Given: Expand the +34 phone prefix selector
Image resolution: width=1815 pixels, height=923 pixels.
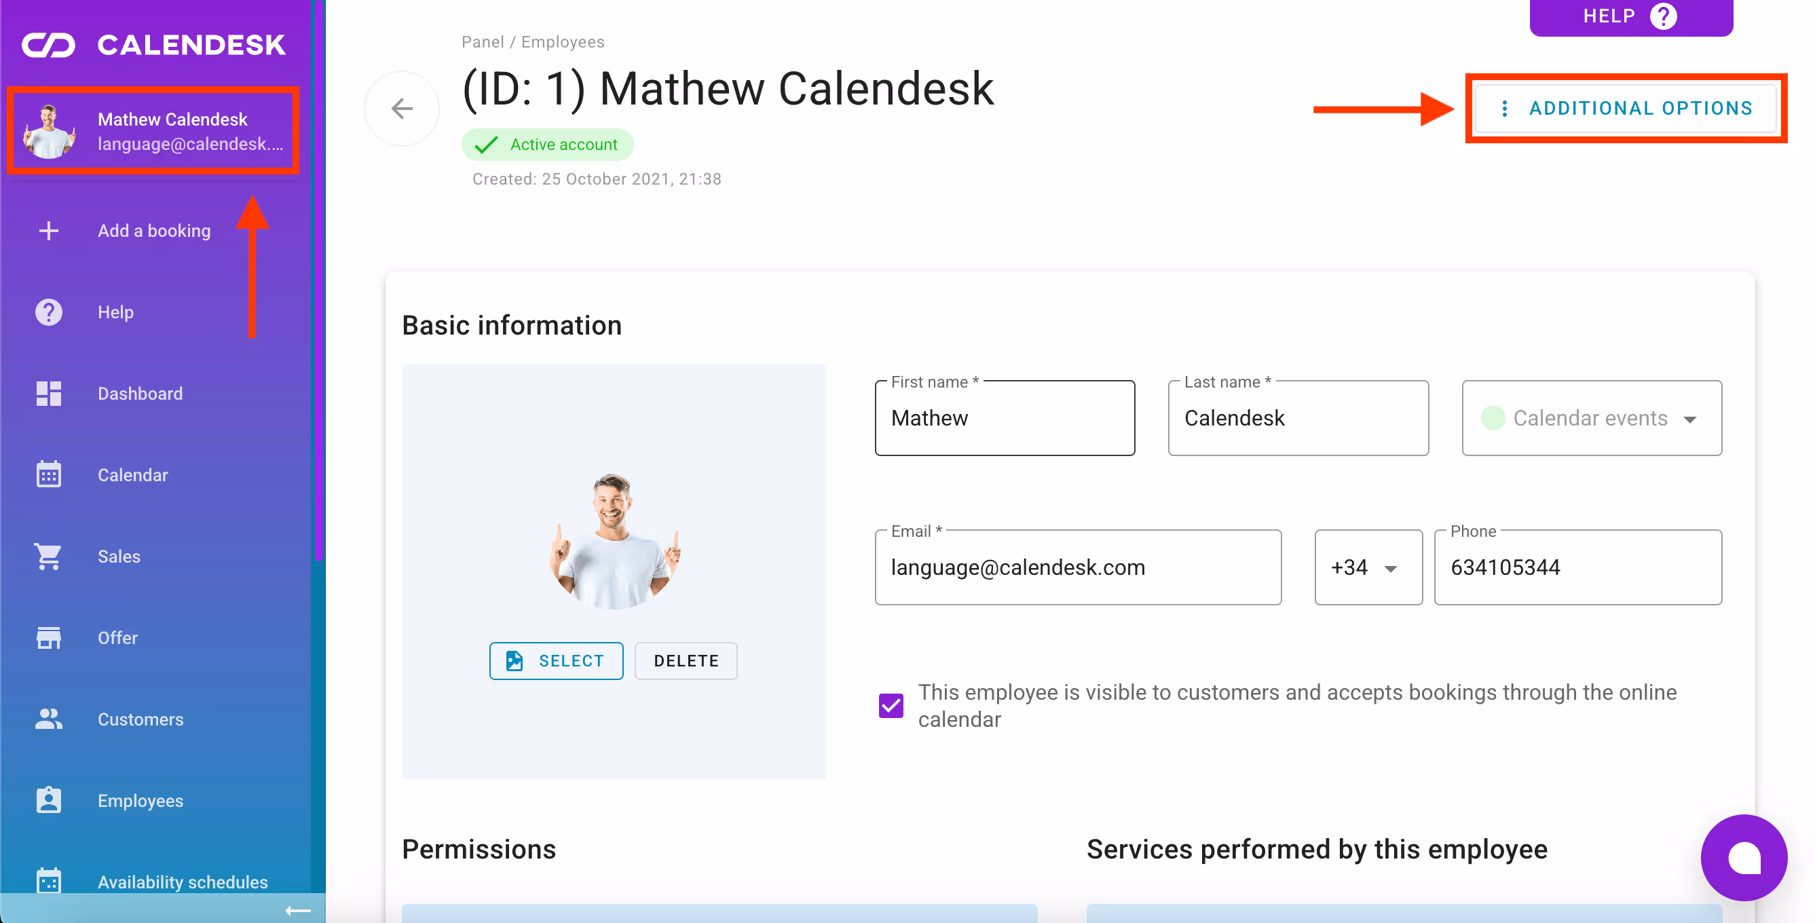Looking at the screenshot, I should [x=1368, y=567].
